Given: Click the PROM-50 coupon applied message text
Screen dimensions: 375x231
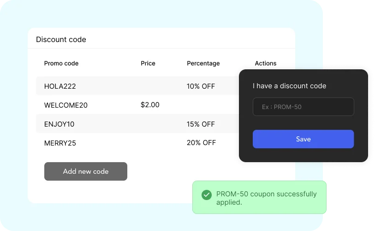Looking at the screenshot, I should (267, 198).
